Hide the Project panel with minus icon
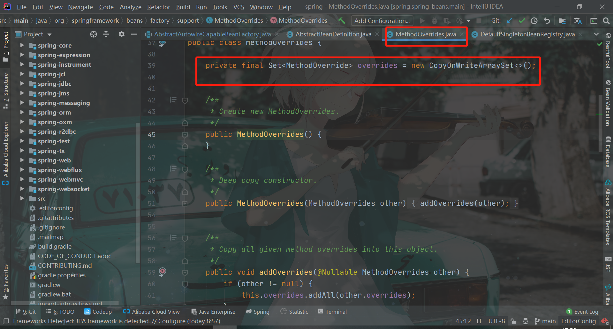This screenshot has width=613, height=329. (x=134, y=34)
